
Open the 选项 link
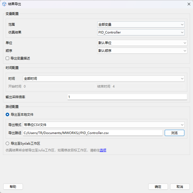103,150
